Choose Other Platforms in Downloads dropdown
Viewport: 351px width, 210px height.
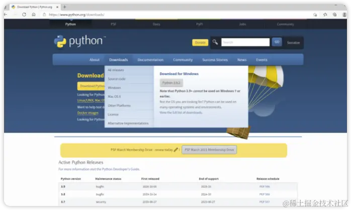point(129,105)
